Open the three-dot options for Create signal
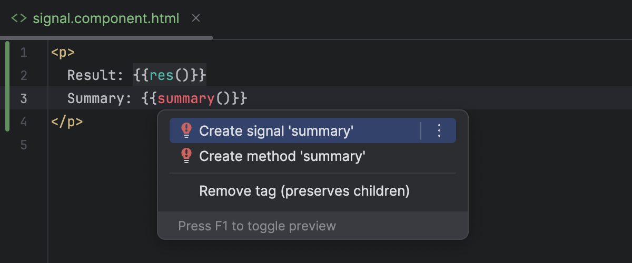Screen dimensions: 632x263 point(439,130)
